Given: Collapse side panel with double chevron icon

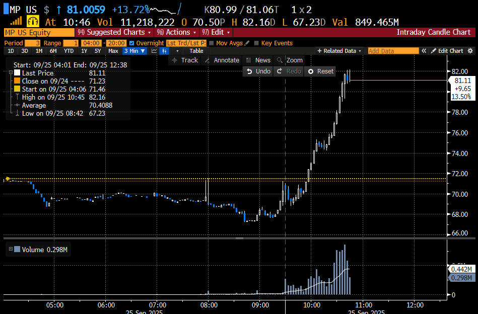Looking at the screenshot, I should point(424,51).
